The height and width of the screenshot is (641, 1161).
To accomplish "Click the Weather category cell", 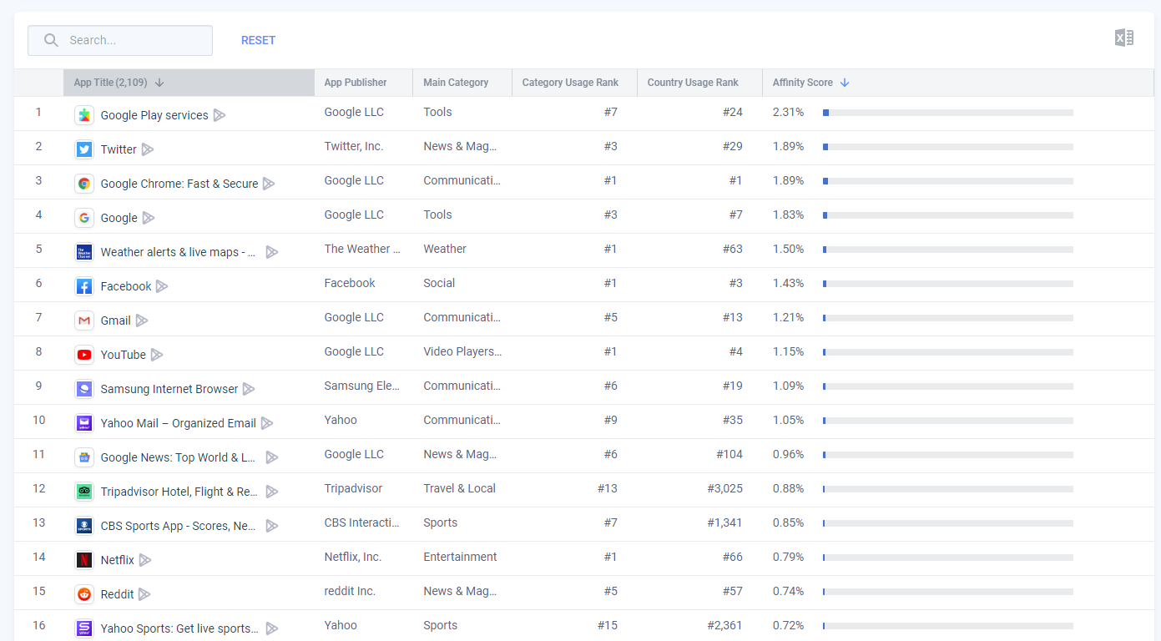I will 445,249.
